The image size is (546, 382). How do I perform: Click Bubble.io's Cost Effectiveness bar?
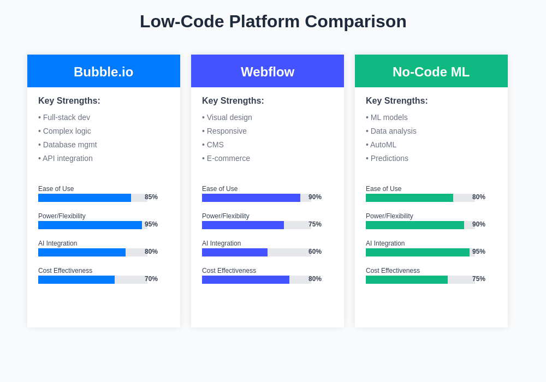click(93, 279)
